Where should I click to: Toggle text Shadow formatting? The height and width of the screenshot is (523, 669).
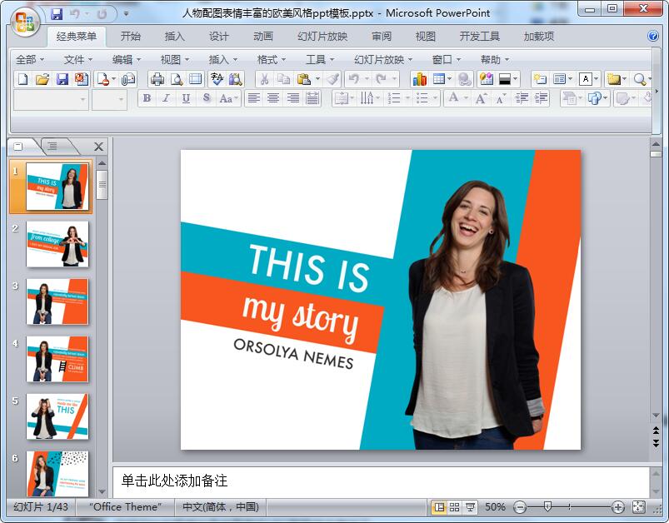pyautogui.click(x=207, y=98)
